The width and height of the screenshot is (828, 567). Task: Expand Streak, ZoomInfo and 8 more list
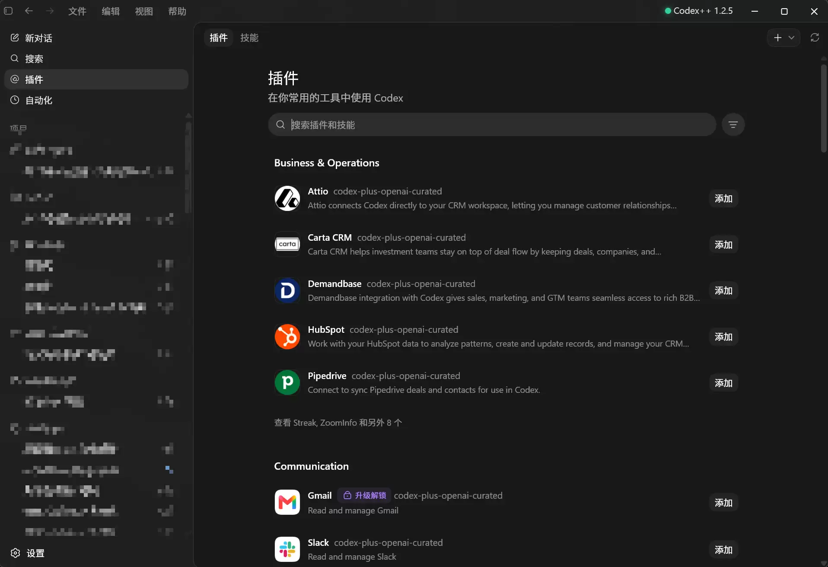click(x=338, y=423)
